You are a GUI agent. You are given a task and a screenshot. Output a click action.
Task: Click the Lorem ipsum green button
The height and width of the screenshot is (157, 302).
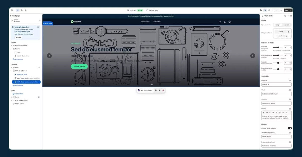click(79, 67)
